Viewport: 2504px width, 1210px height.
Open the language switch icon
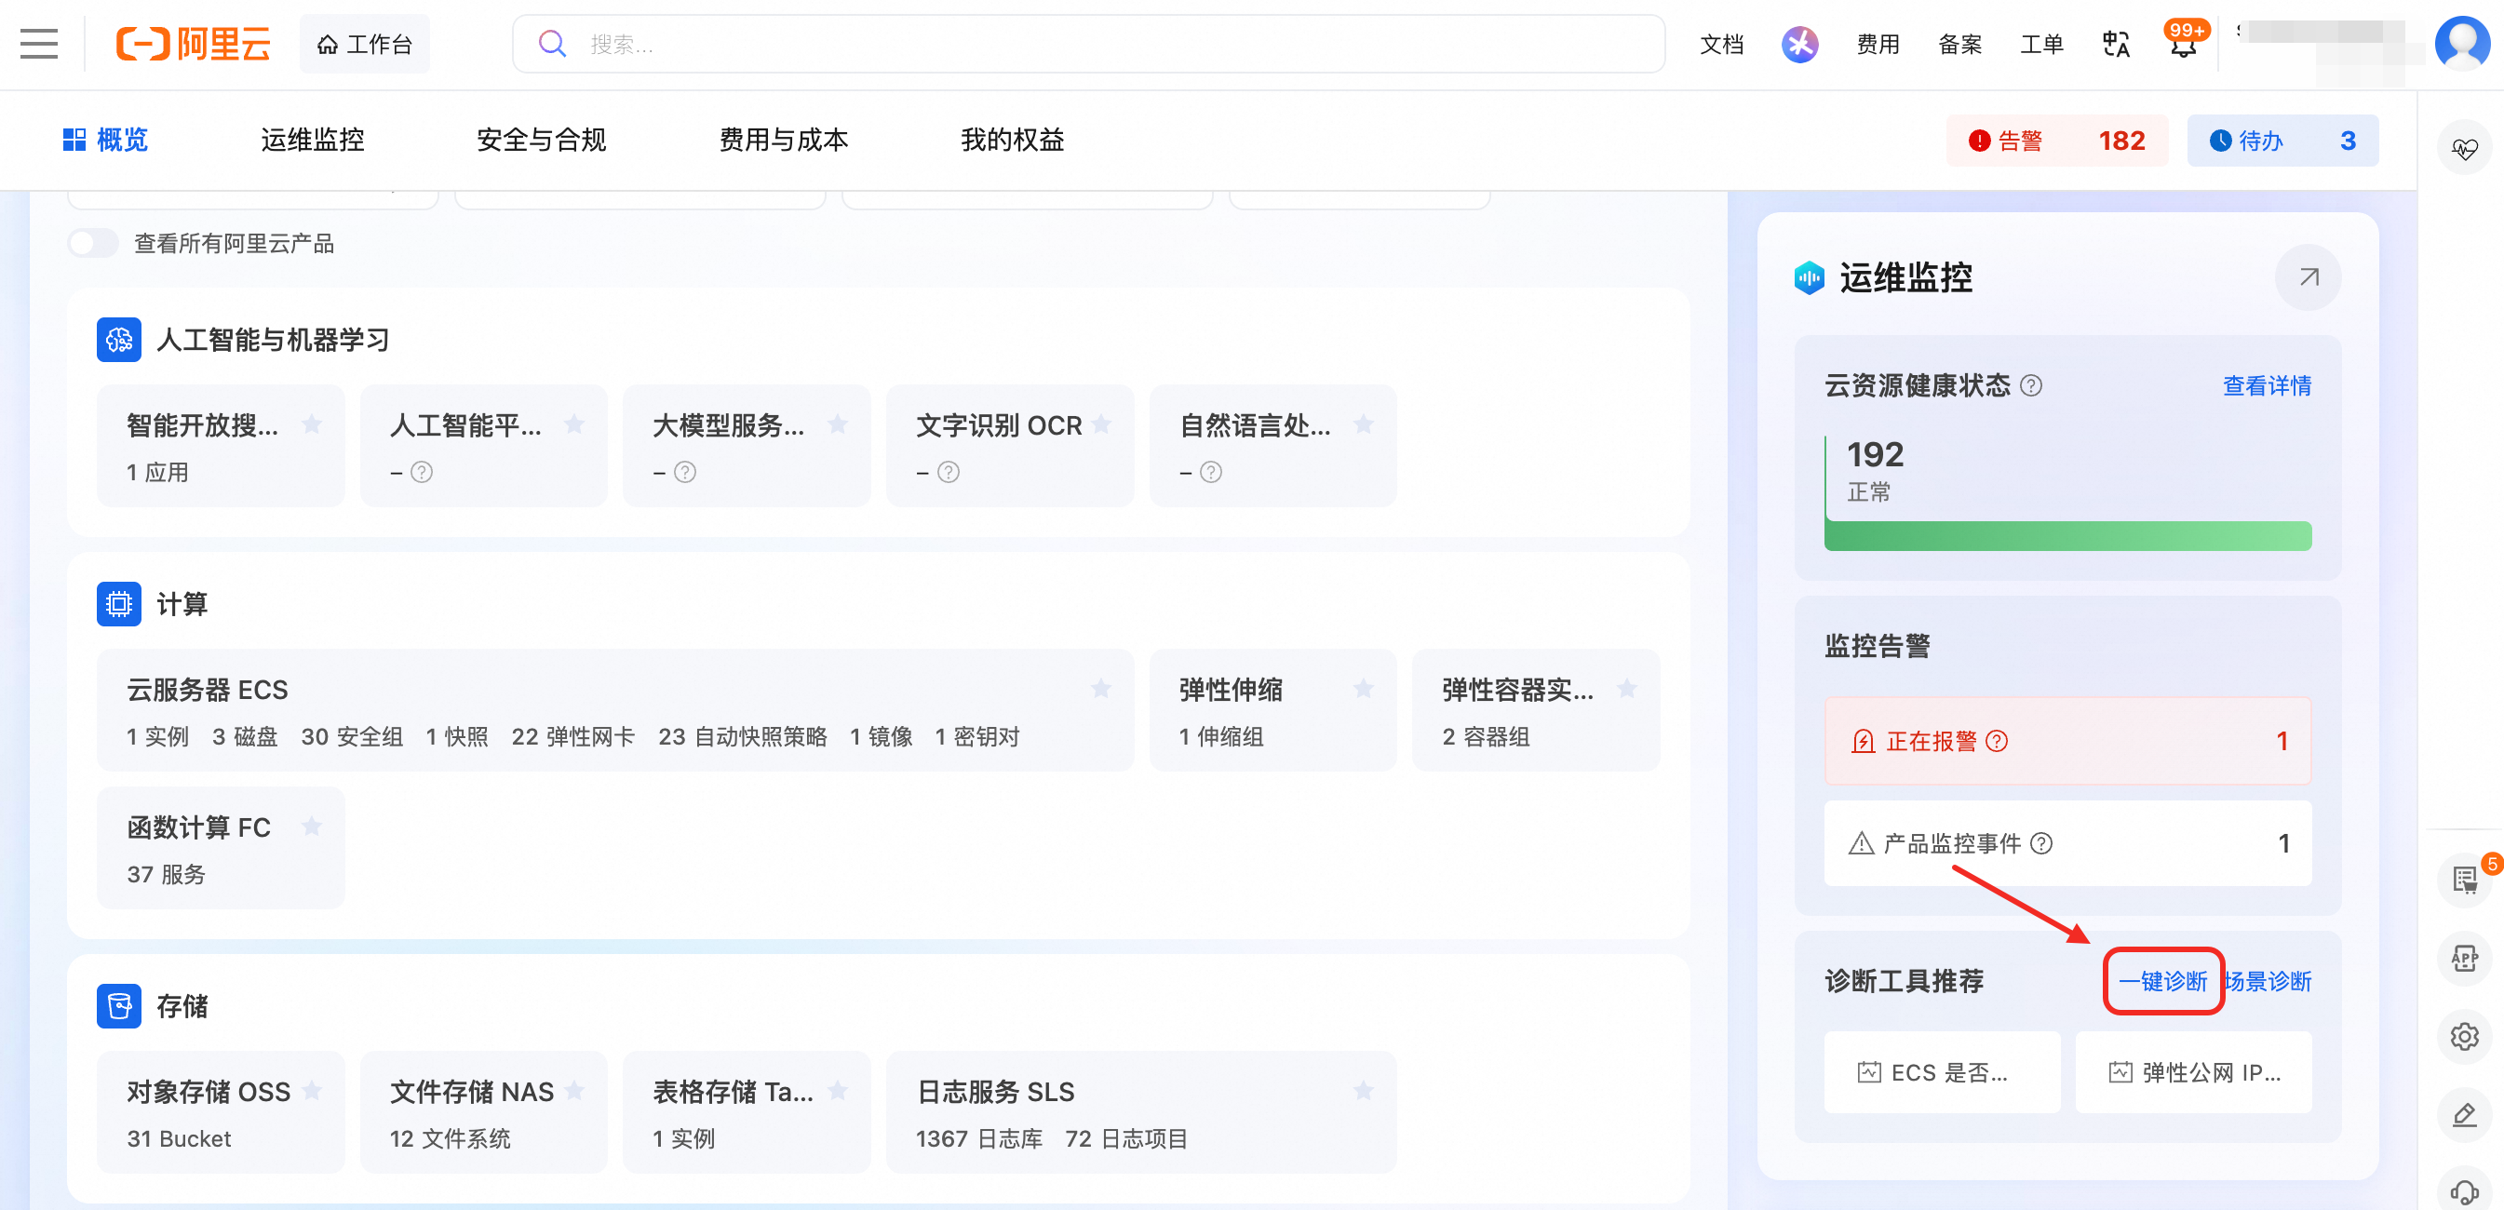point(2115,44)
